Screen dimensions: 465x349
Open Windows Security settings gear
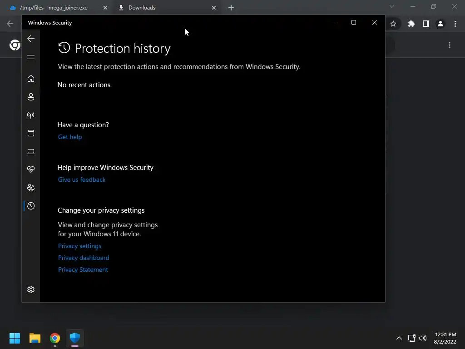point(31,289)
